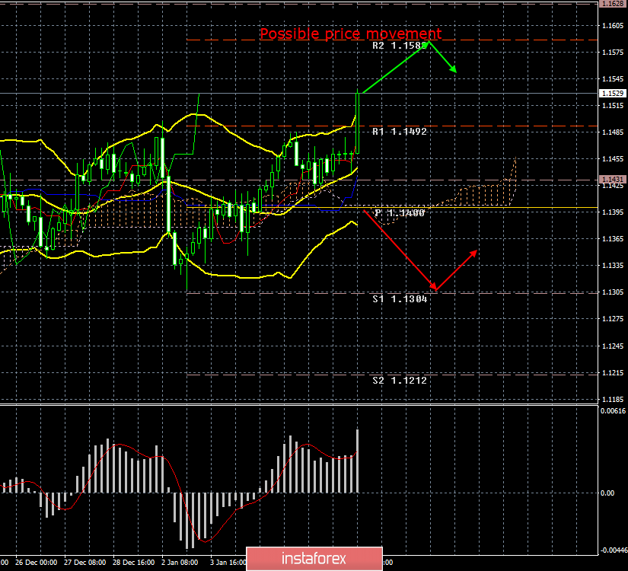
Task: Click the instaforex logo banner
Action: pyautogui.click(x=314, y=558)
